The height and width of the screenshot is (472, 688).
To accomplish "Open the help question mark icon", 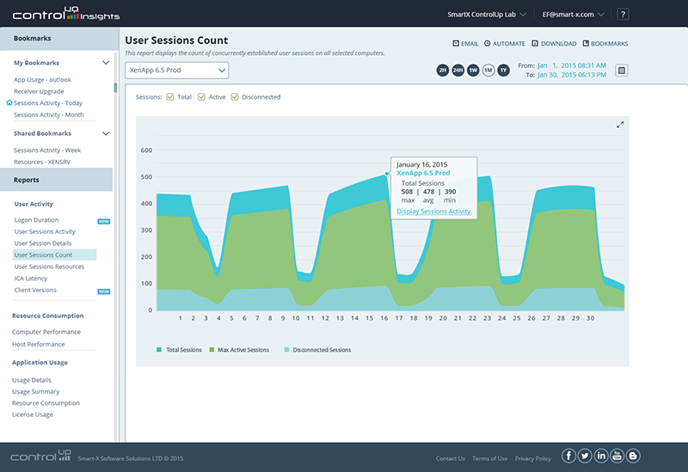I will pos(623,15).
